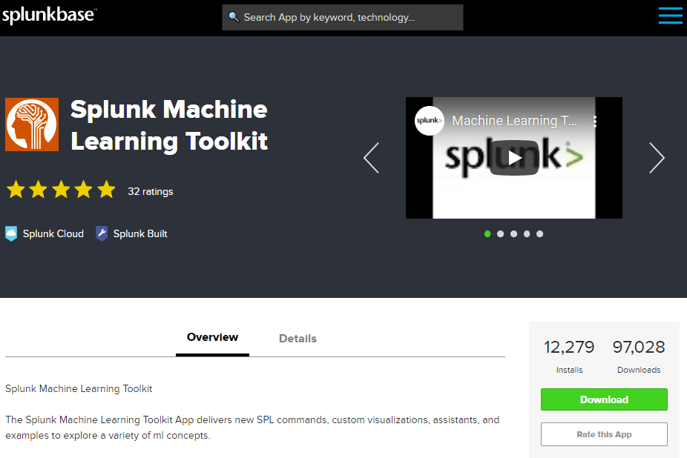Open the 32 ratings link
The height and width of the screenshot is (458, 687).
click(x=151, y=191)
